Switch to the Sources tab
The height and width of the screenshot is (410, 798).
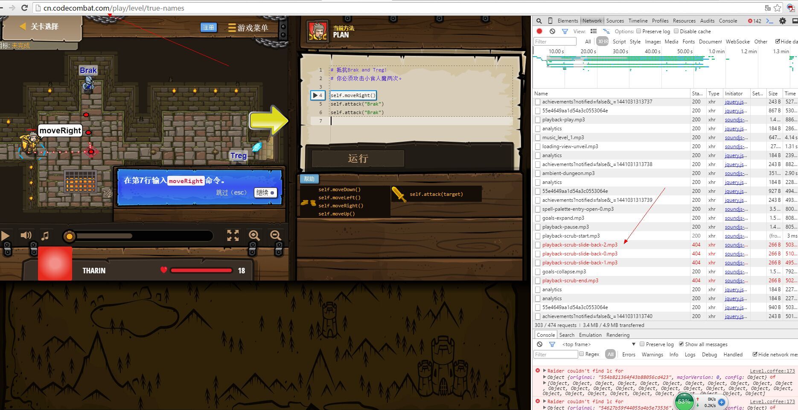coord(615,21)
